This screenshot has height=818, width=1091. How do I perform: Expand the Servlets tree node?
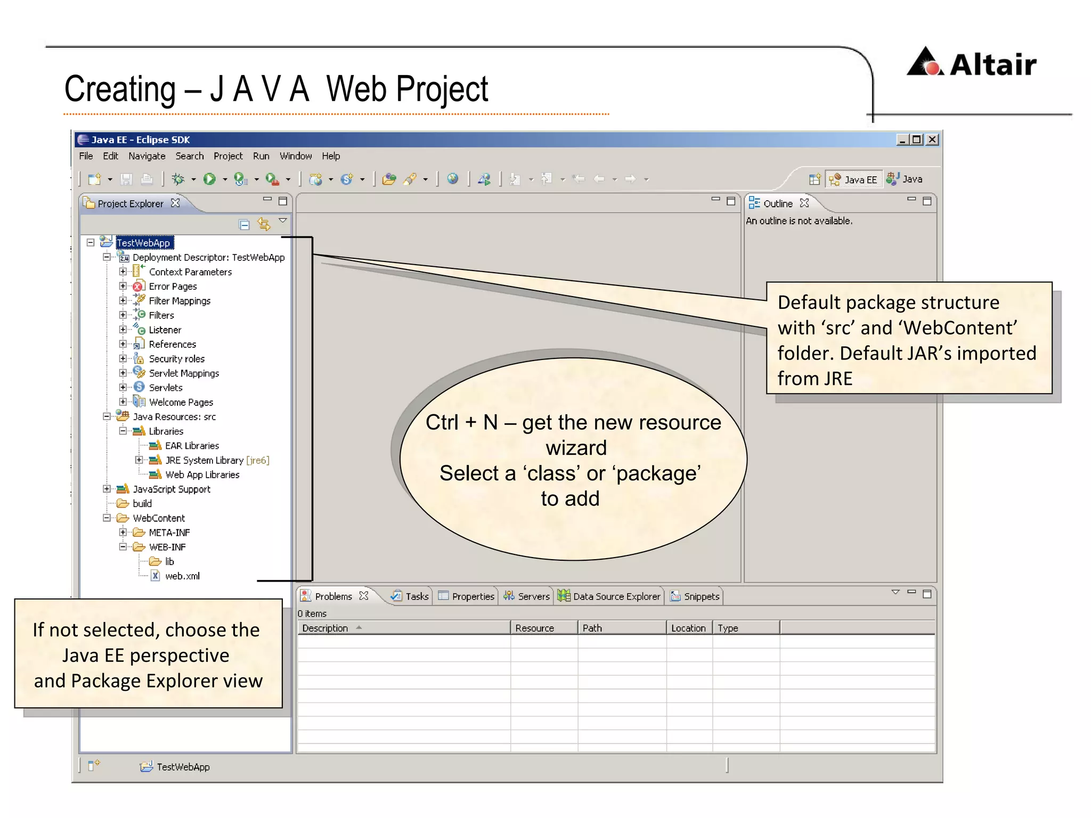coord(123,387)
